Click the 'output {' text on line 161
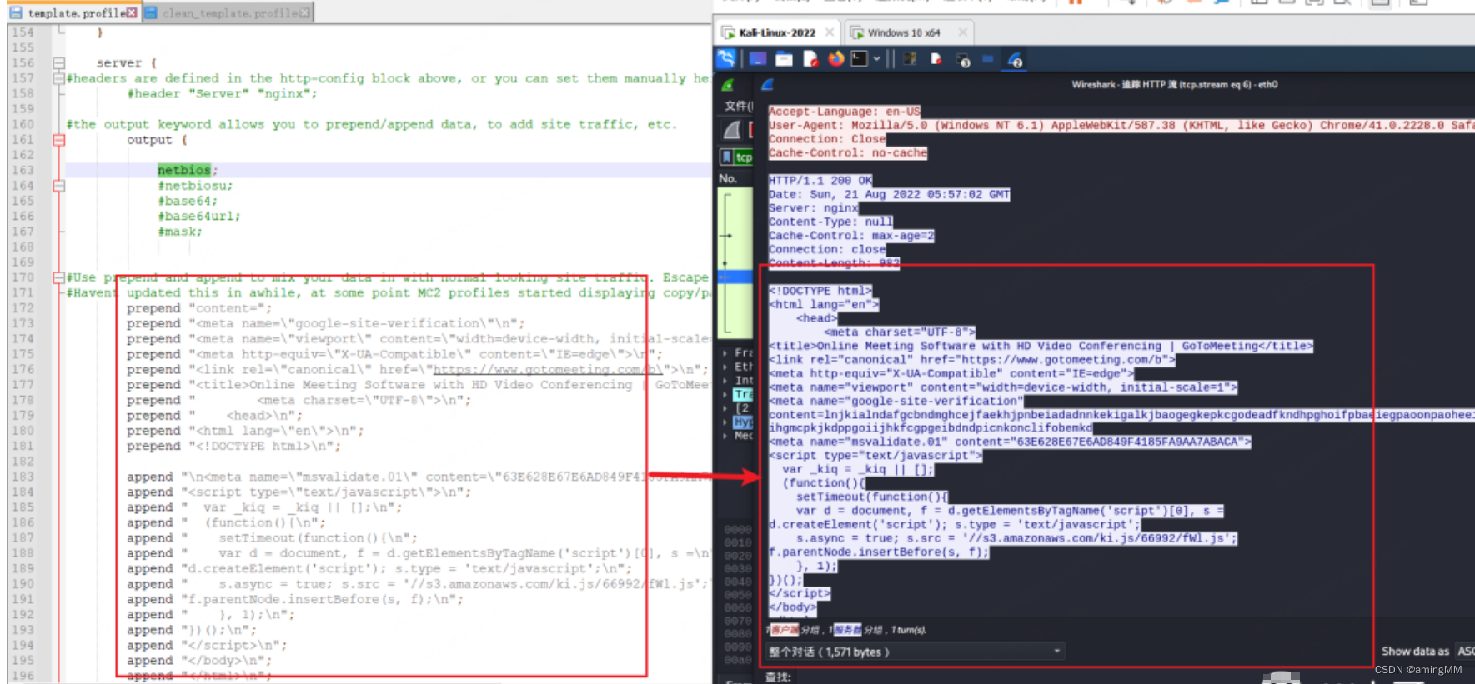 (157, 140)
